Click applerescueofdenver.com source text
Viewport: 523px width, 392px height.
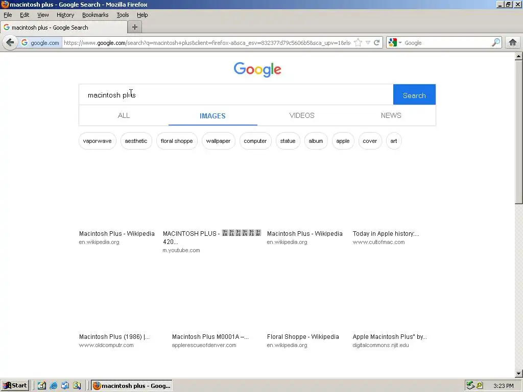click(204, 346)
